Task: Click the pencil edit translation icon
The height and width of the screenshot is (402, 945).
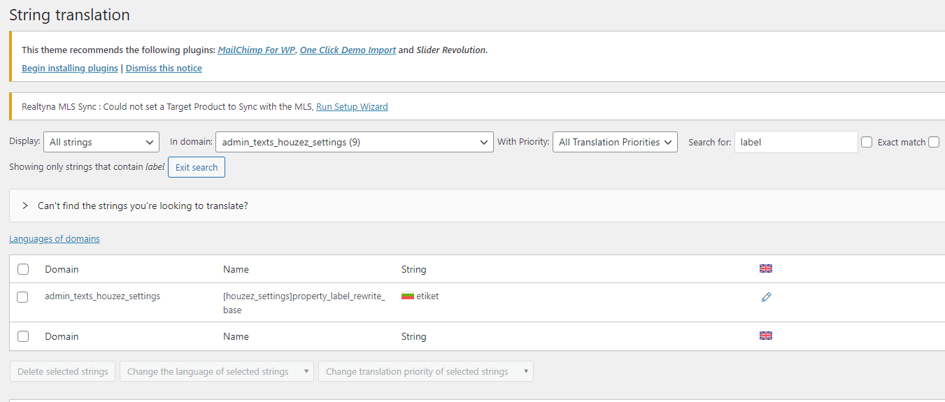Action: (x=766, y=297)
